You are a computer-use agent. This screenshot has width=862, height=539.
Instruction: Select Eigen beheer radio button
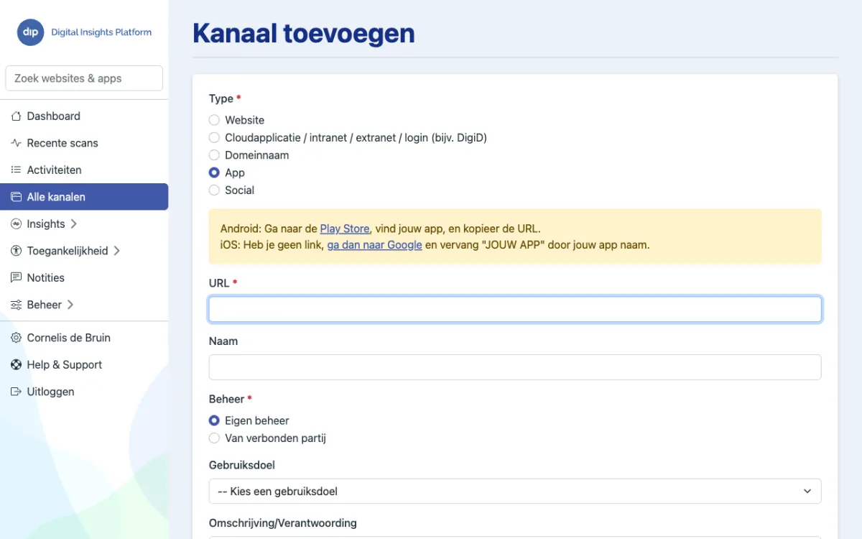coord(214,420)
